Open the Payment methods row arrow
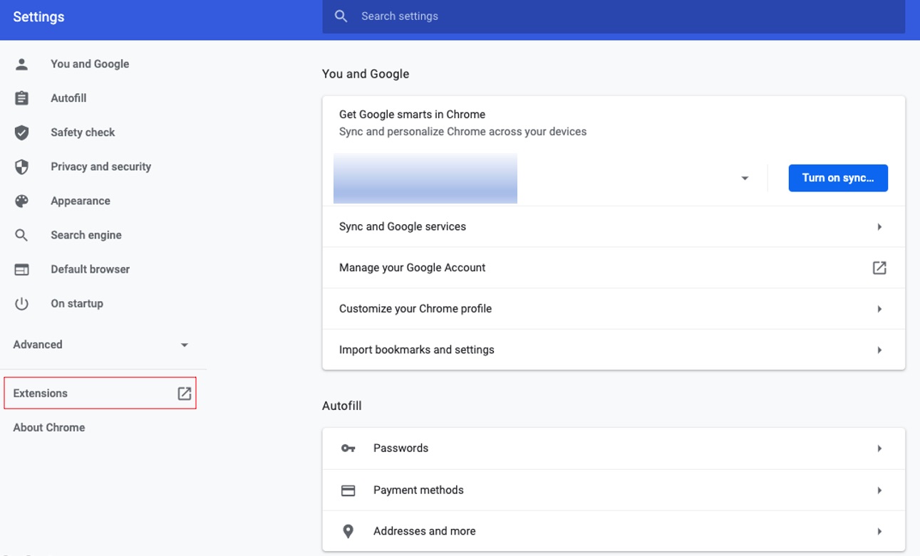Image resolution: width=920 pixels, height=556 pixels. point(879,491)
